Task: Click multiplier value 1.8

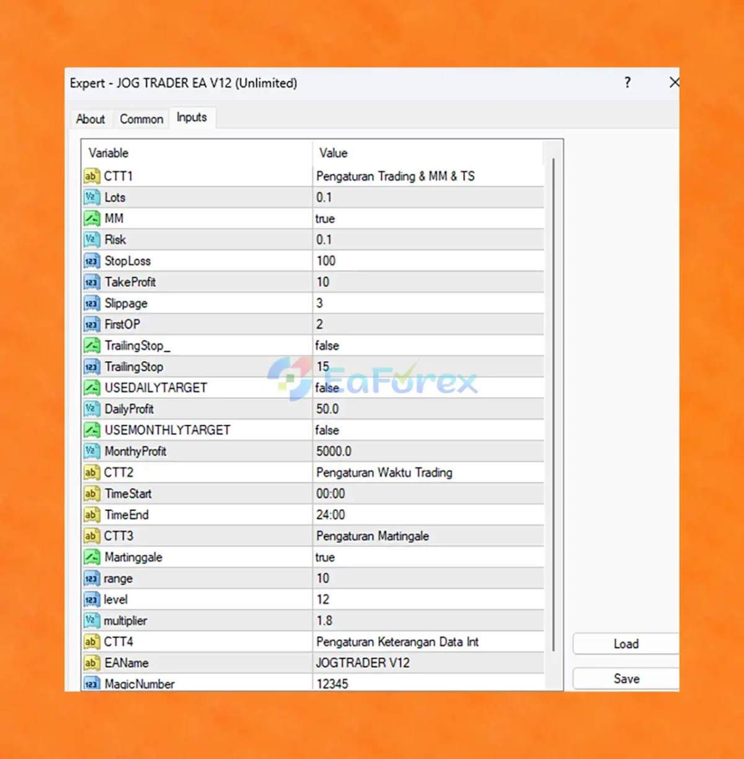Action: (x=324, y=621)
